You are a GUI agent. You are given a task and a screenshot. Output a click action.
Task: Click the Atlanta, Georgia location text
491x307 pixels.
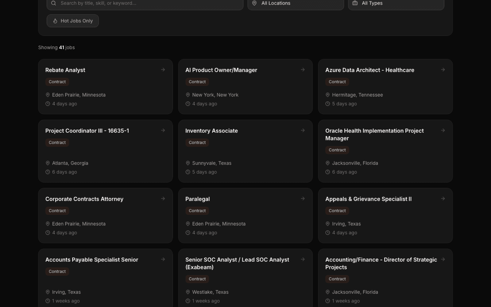click(70, 163)
